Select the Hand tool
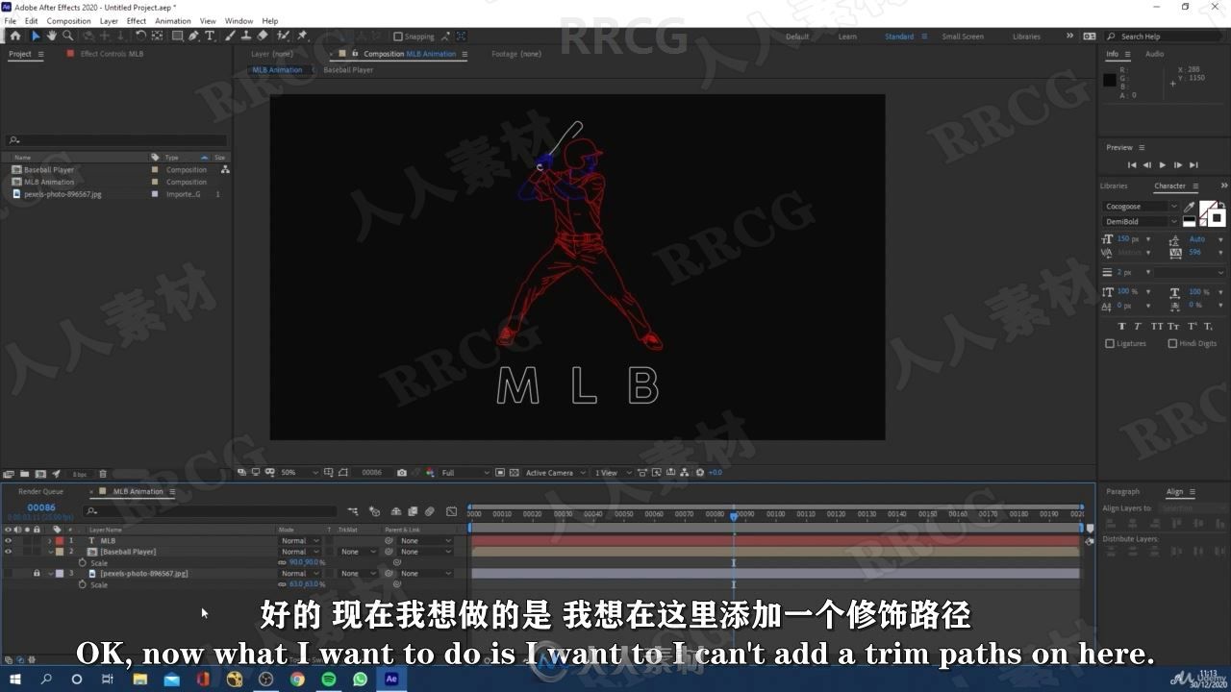Viewport: 1231px width, 692px height. point(51,36)
